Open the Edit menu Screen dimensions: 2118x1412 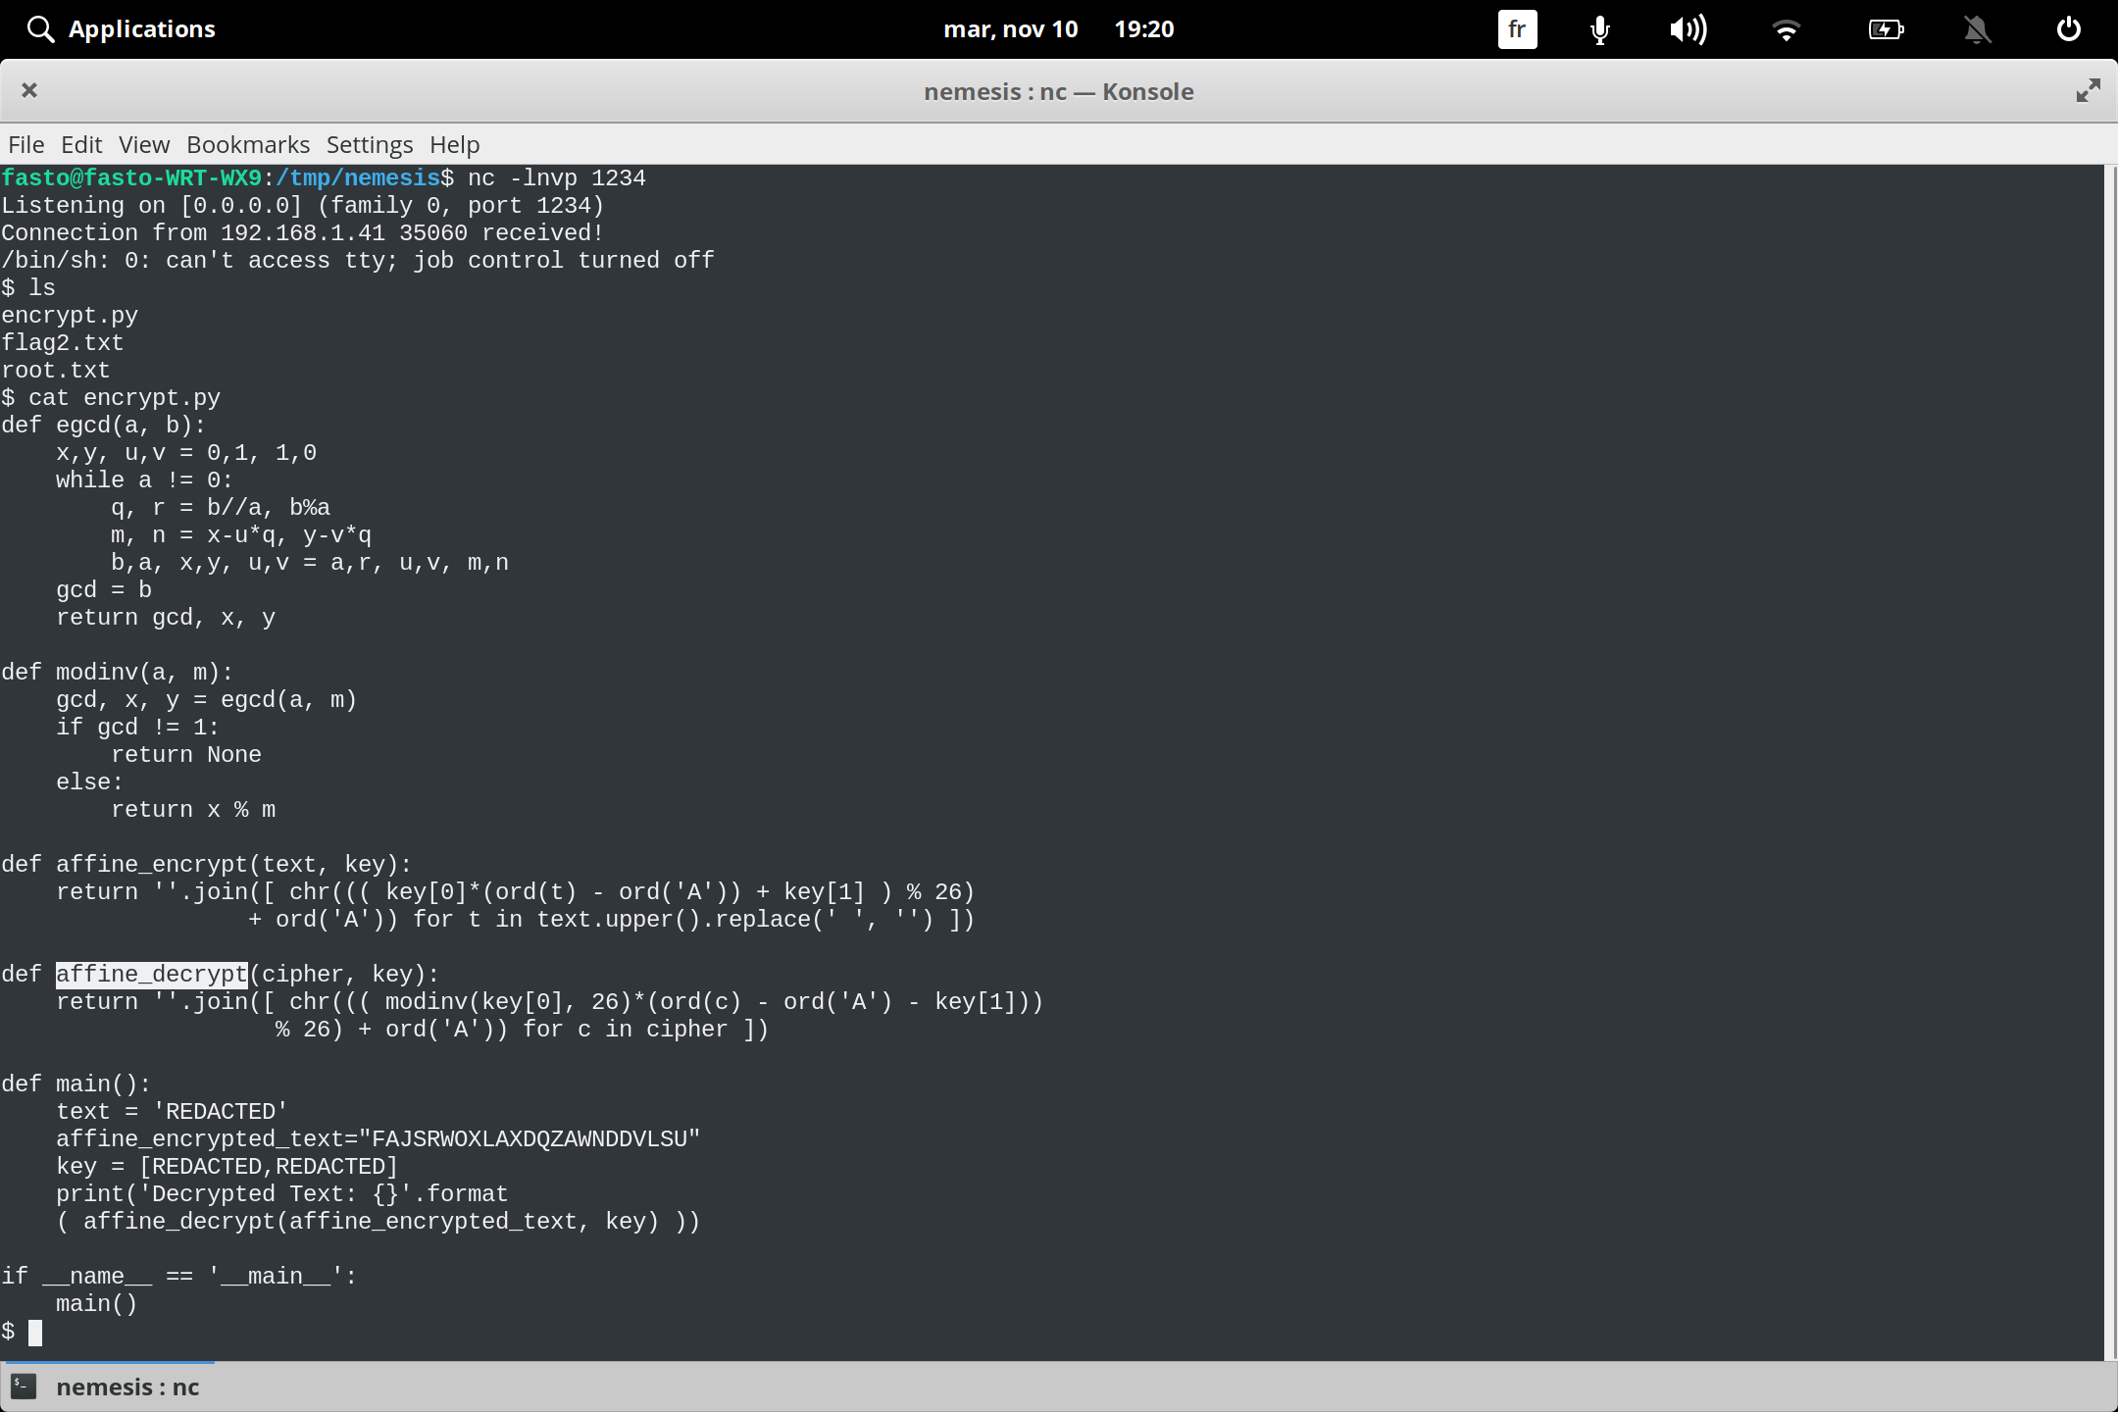coord(81,144)
